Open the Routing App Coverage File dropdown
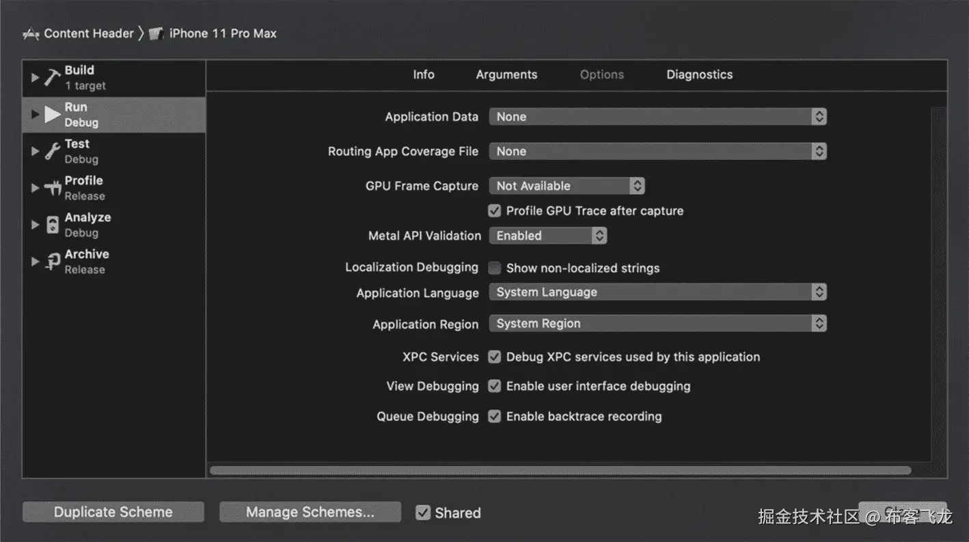Viewport: 969px width, 542px height. (657, 152)
